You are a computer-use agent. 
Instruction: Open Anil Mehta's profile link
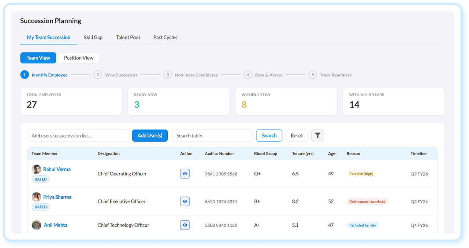(x=56, y=225)
